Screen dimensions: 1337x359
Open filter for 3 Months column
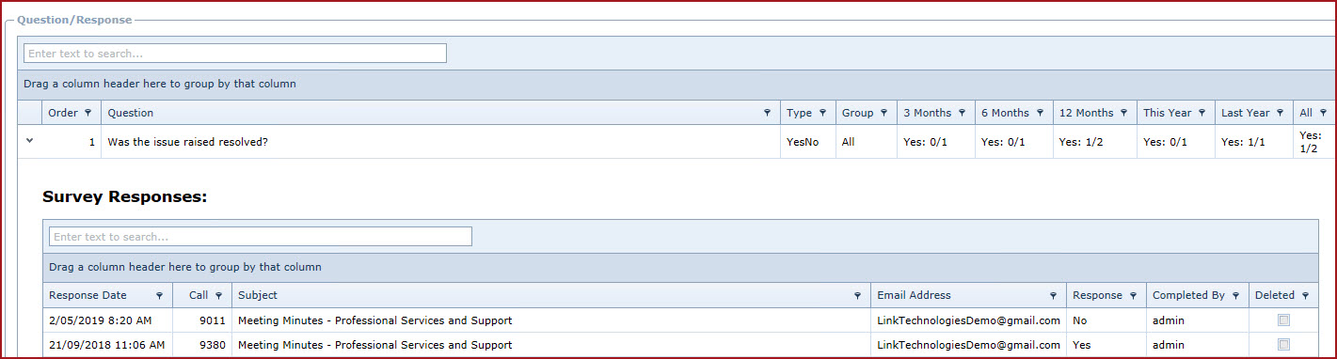tap(962, 113)
